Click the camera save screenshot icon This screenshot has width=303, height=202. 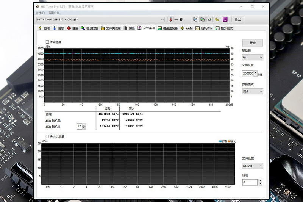pos(210,20)
